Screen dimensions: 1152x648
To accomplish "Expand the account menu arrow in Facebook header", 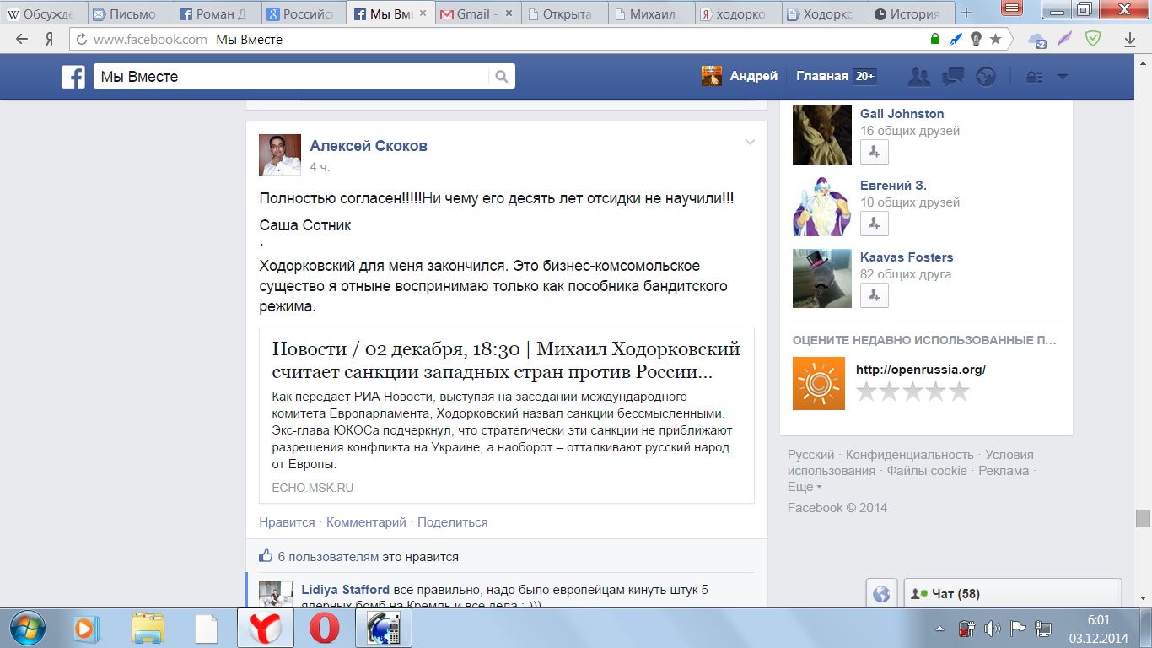I will click(x=1063, y=77).
